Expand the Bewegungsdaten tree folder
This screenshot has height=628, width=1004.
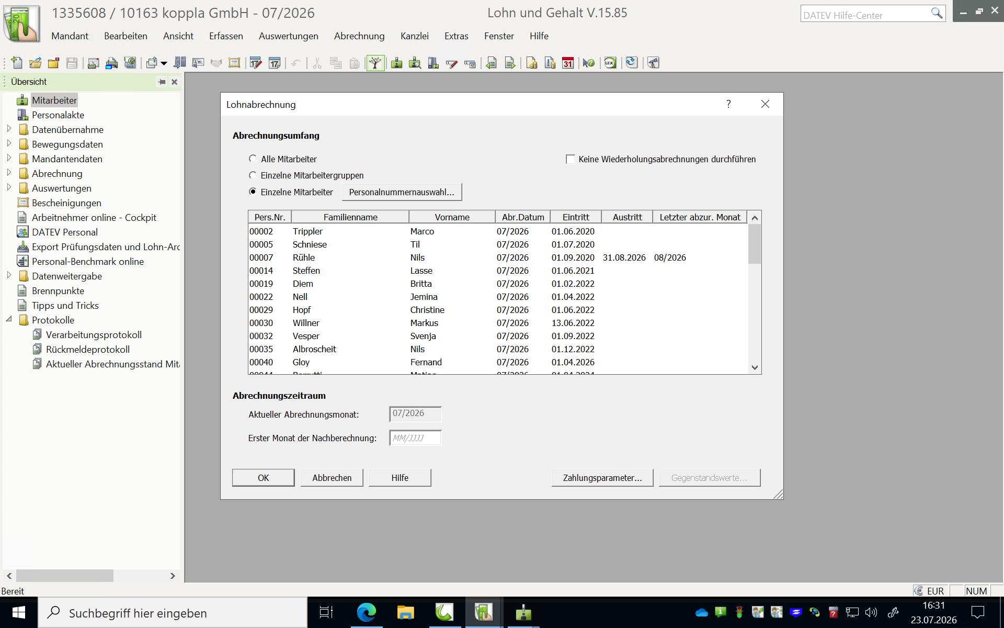coord(9,143)
